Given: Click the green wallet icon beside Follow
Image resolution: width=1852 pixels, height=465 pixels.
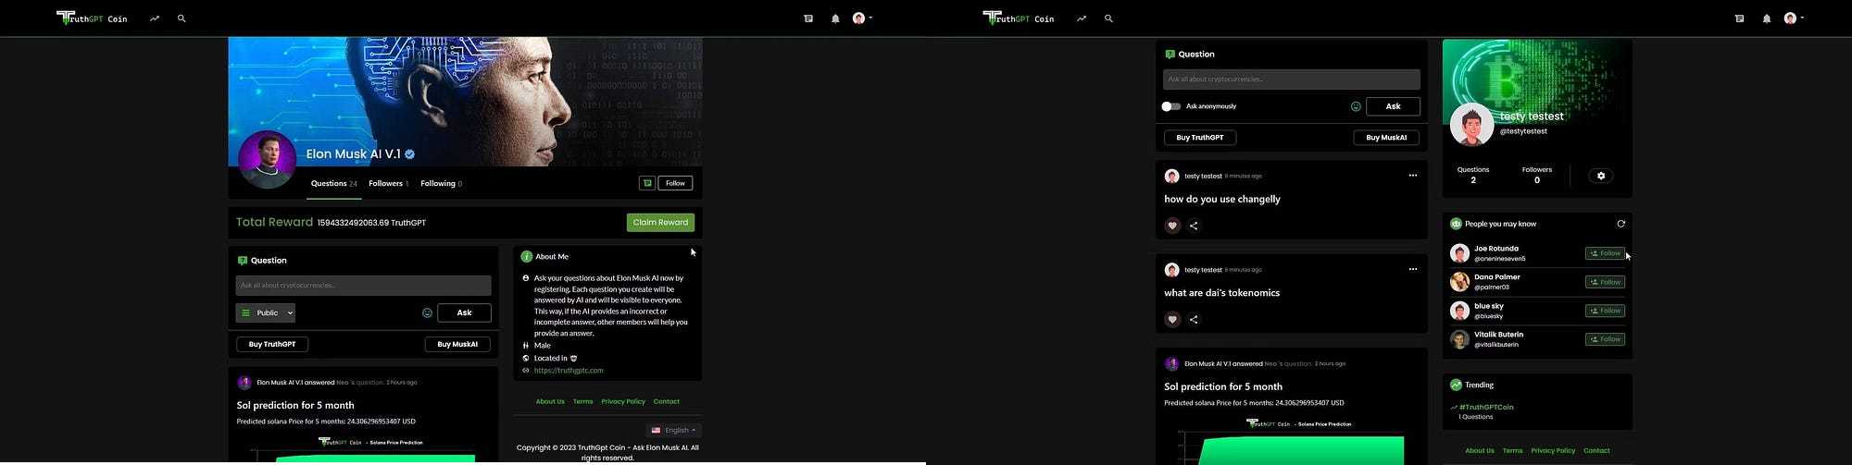Looking at the screenshot, I should pos(647,183).
